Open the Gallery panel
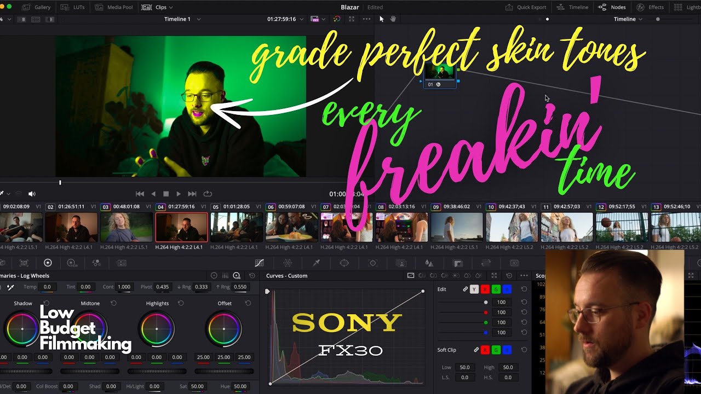 pos(37,7)
